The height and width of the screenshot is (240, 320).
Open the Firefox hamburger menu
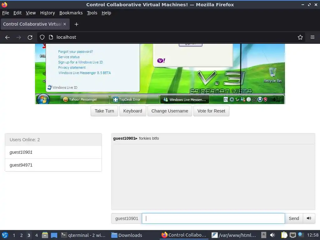(312, 37)
